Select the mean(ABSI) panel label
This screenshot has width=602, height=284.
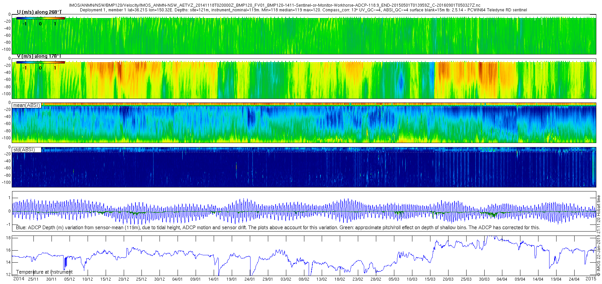(x=27, y=105)
